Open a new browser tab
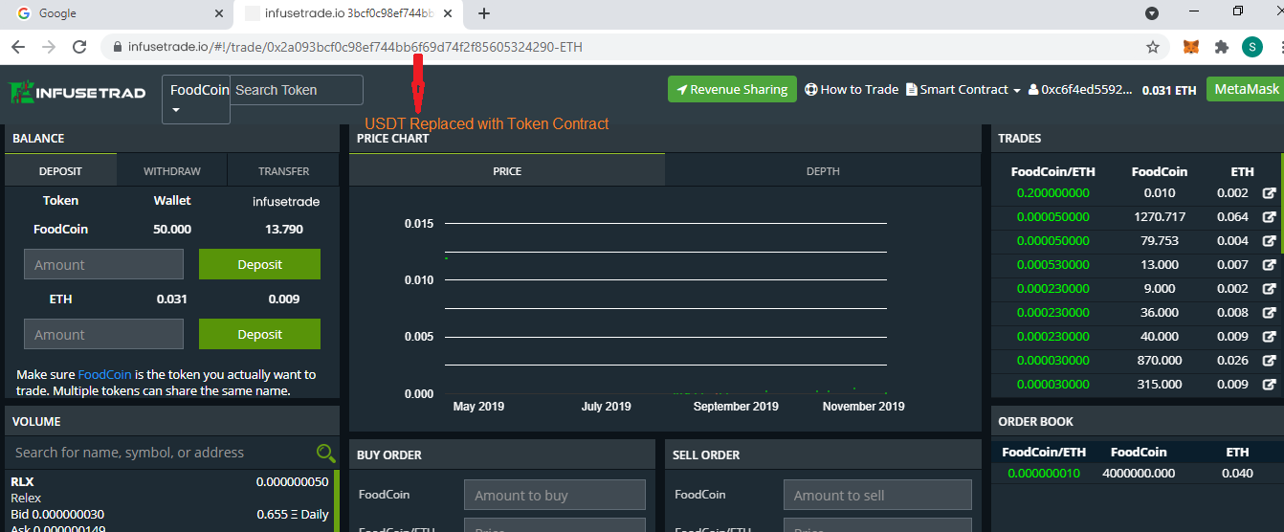The height and width of the screenshot is (532, 1284). [x=484, y=13]
